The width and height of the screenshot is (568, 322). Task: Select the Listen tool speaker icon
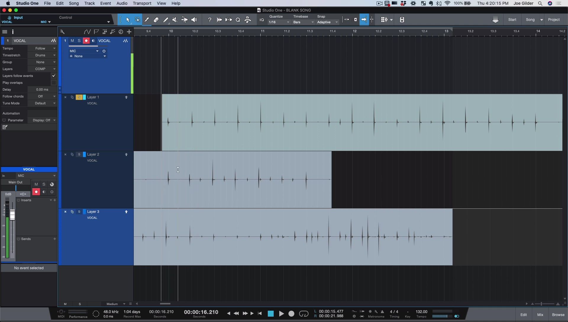(x=194, y=20)
